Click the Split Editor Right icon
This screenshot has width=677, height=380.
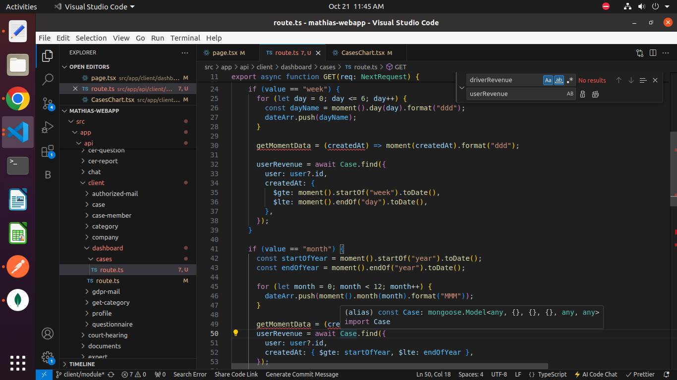click(x=653, y=53)
